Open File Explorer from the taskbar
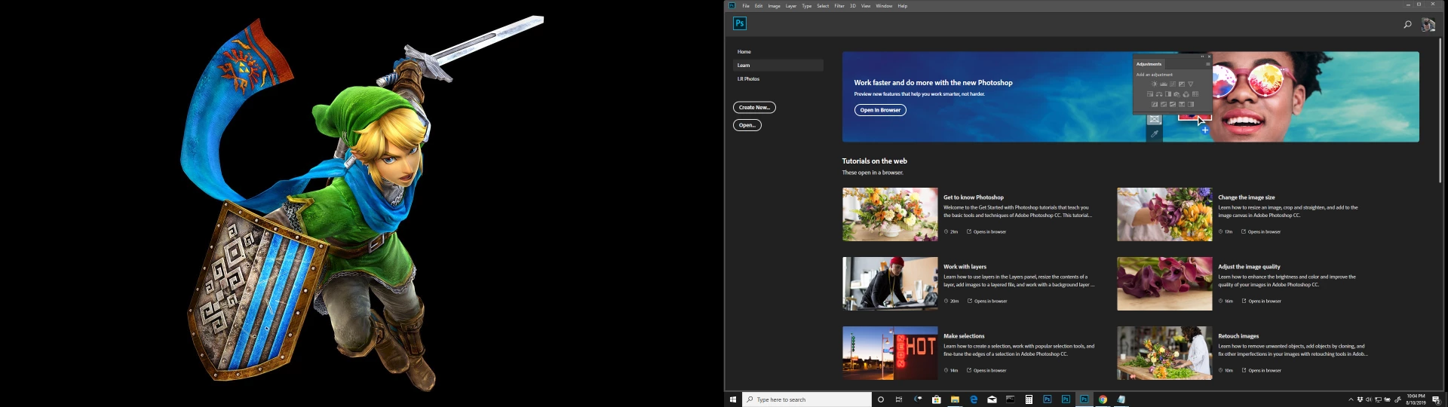The width and height of the screenshot is (1448, 407). point(955,399)
